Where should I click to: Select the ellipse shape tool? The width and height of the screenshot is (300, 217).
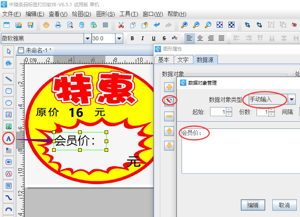9,103
